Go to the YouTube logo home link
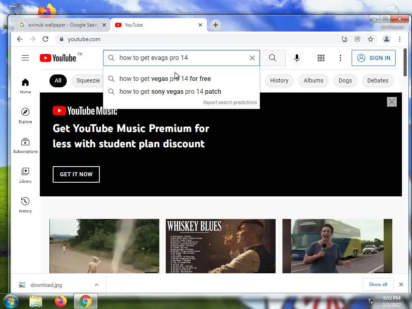 [x=58, y=58]
